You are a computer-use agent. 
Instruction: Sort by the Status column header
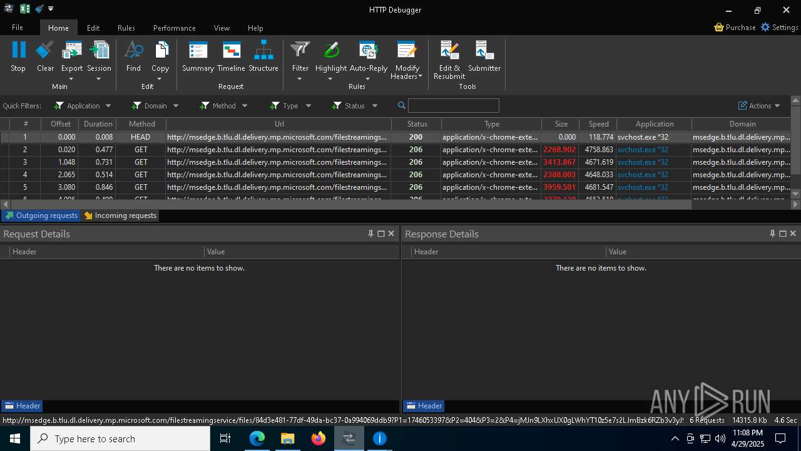[417, 124]
